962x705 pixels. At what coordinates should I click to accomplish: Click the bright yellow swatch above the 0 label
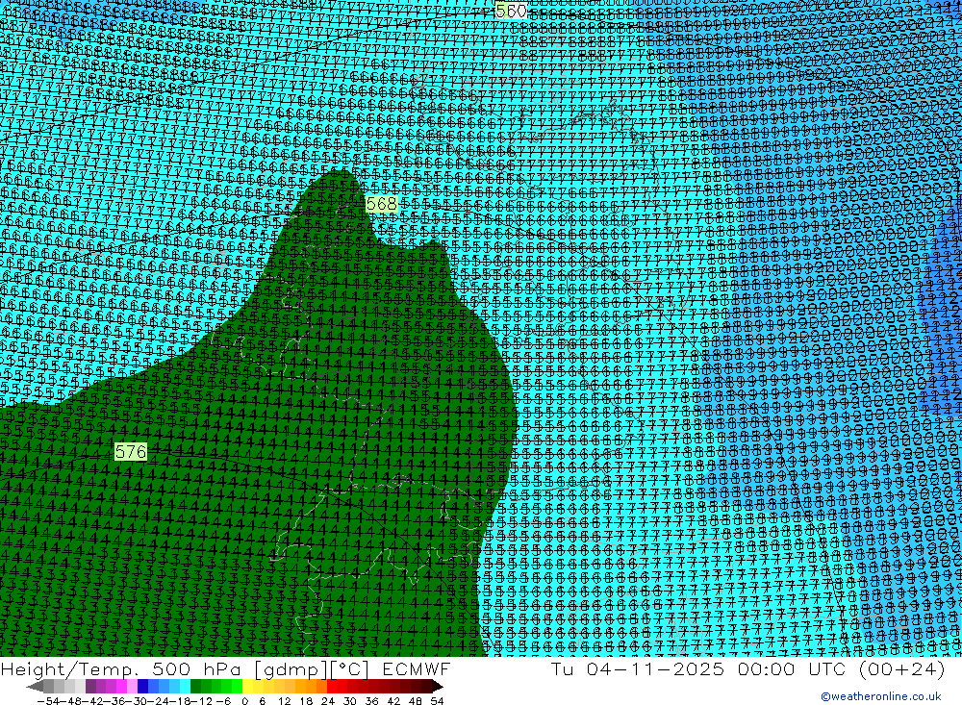click(248, 686)
